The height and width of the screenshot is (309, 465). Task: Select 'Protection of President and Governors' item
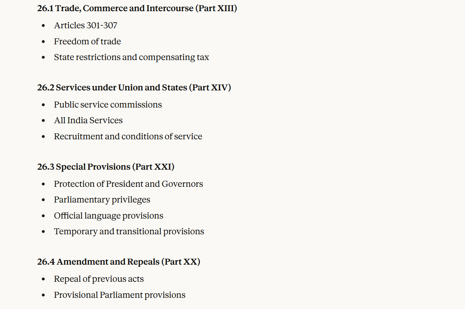coord(128,184)
